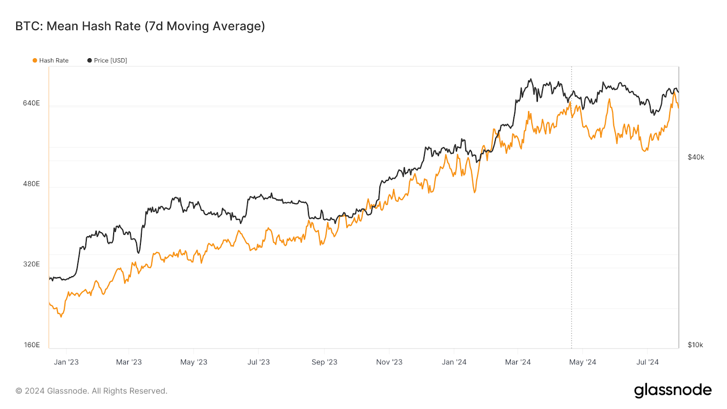Click the glassnode logo
This screenshot has width=727, height=409.
pos(672,390)
